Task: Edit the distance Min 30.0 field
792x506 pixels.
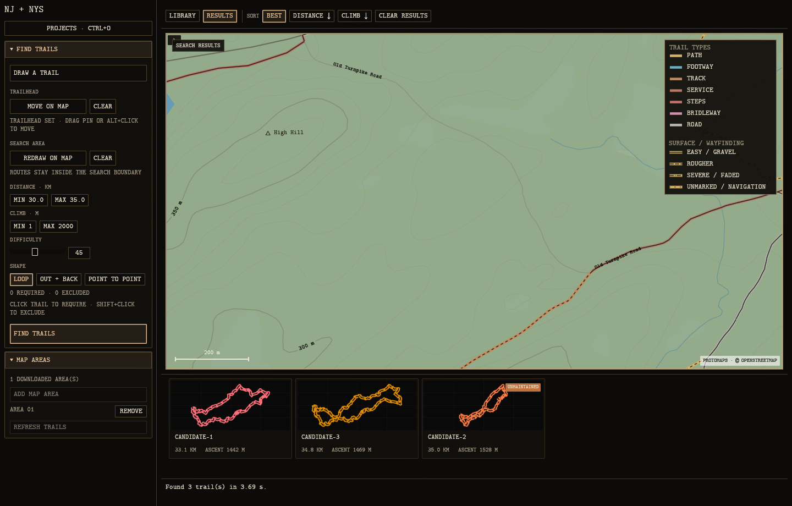Action: [x=29, y=200]
